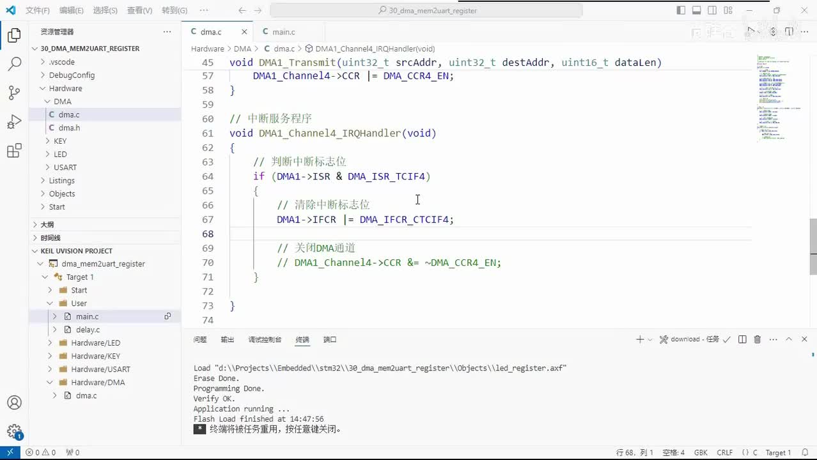The image size is (817, 460).
Task: Toggle the bottom panel layout icon
Action: click(697, 10)
